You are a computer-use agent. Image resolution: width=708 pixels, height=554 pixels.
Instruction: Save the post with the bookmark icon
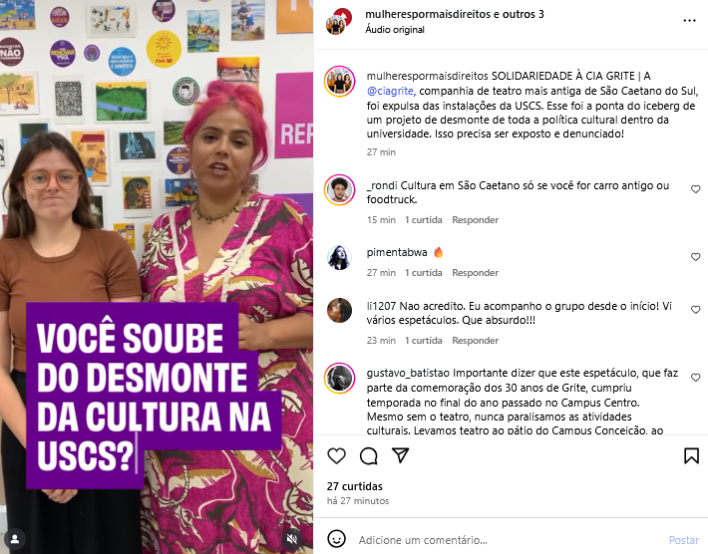[691, 455]
